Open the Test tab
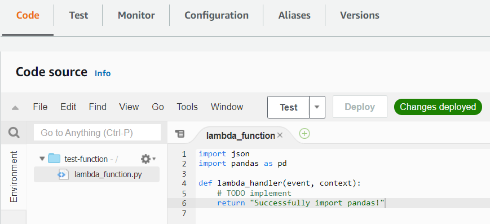Image resolution: width=490 pixels, height=224 pixels. (x=78, y=15)
